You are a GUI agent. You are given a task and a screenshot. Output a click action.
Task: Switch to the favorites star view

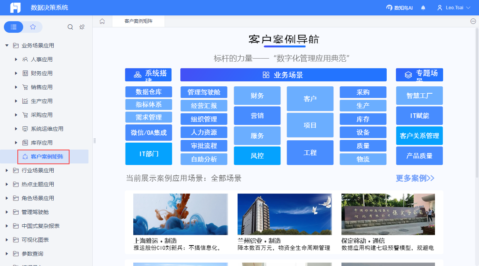coord(33,27)
